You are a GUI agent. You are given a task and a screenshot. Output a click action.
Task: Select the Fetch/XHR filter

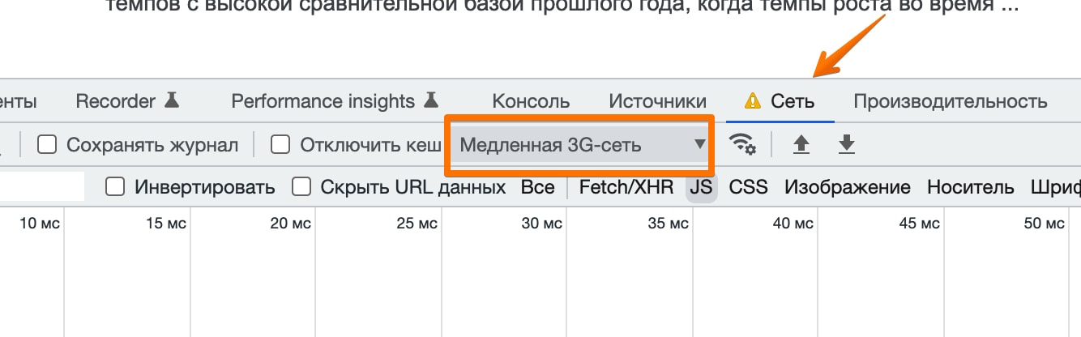626,187
